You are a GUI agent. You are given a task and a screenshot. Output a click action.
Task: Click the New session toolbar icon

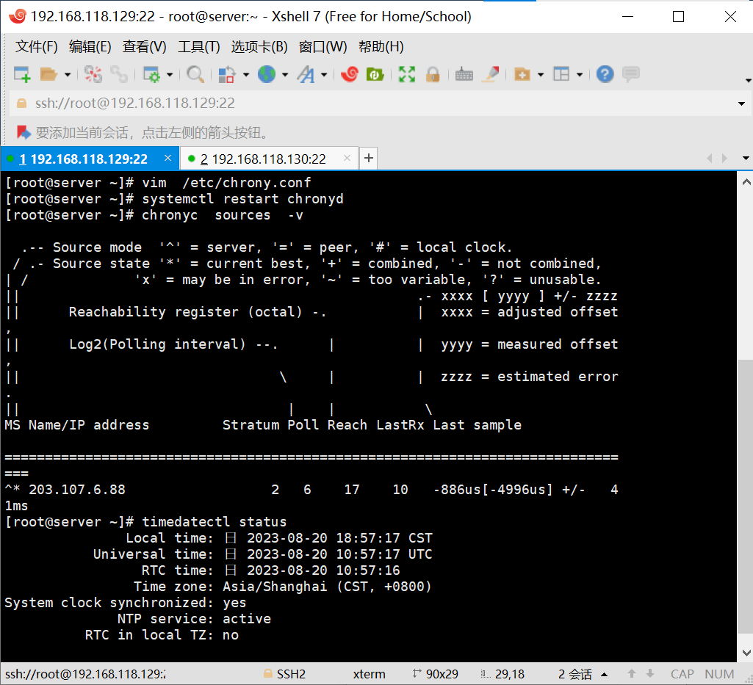pyautogui.click(x=22, y=74)
